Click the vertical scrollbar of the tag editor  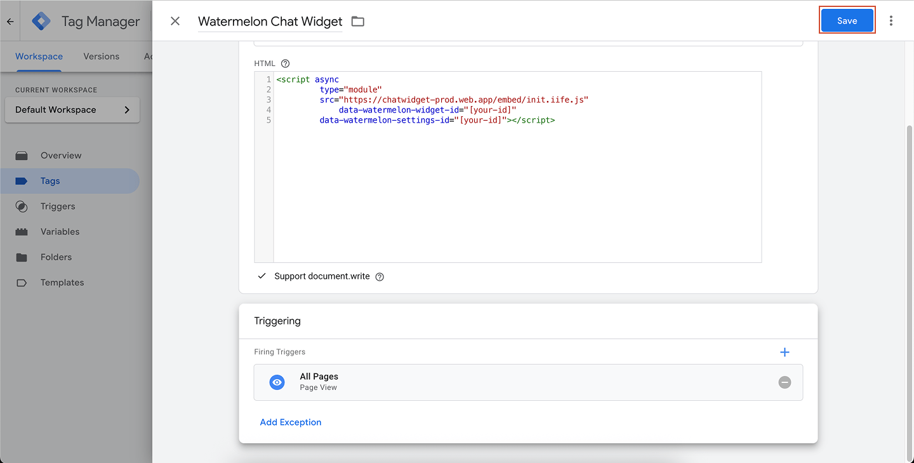coord(909,292)
